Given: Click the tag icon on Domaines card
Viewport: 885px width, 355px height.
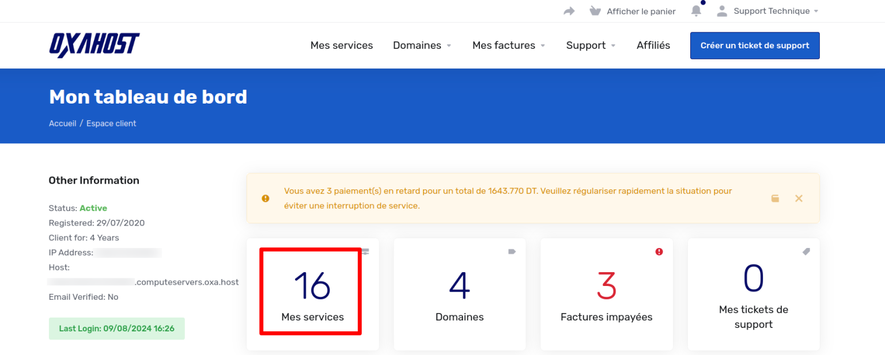Looking at the screenshot, I should (x=513, y=251).
